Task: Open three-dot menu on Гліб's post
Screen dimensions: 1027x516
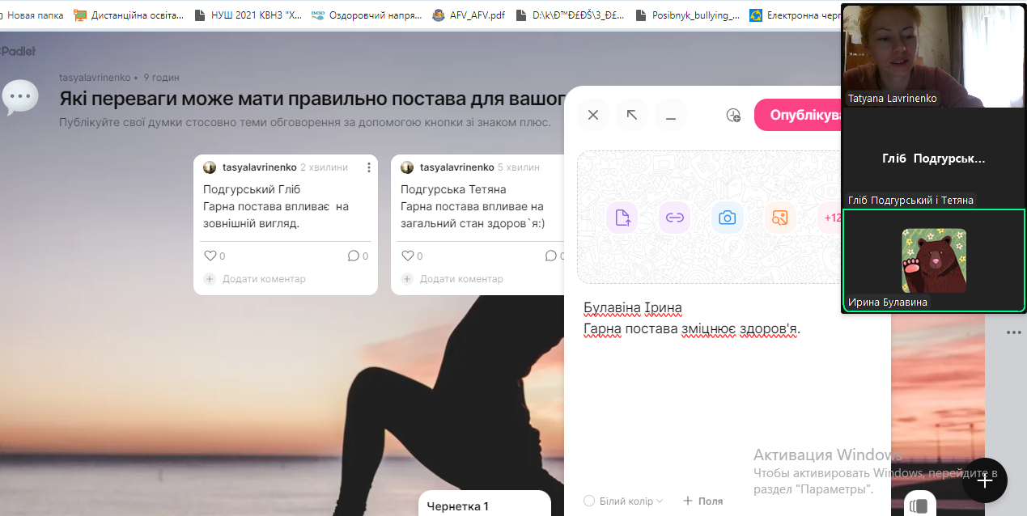Action: point(369,167)
